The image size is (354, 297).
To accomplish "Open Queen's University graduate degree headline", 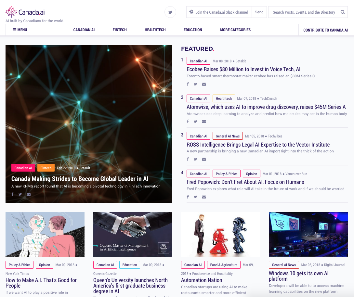I will (130, 286).
